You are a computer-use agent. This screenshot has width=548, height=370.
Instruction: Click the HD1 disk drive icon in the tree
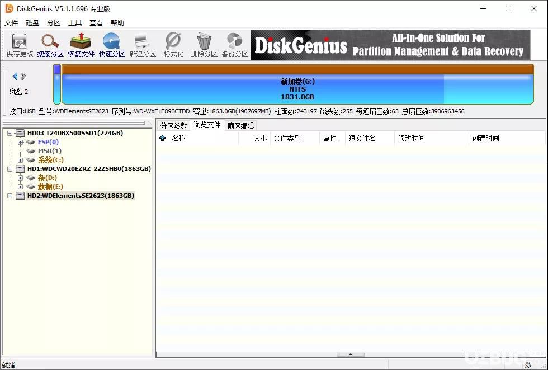(20, 169)
